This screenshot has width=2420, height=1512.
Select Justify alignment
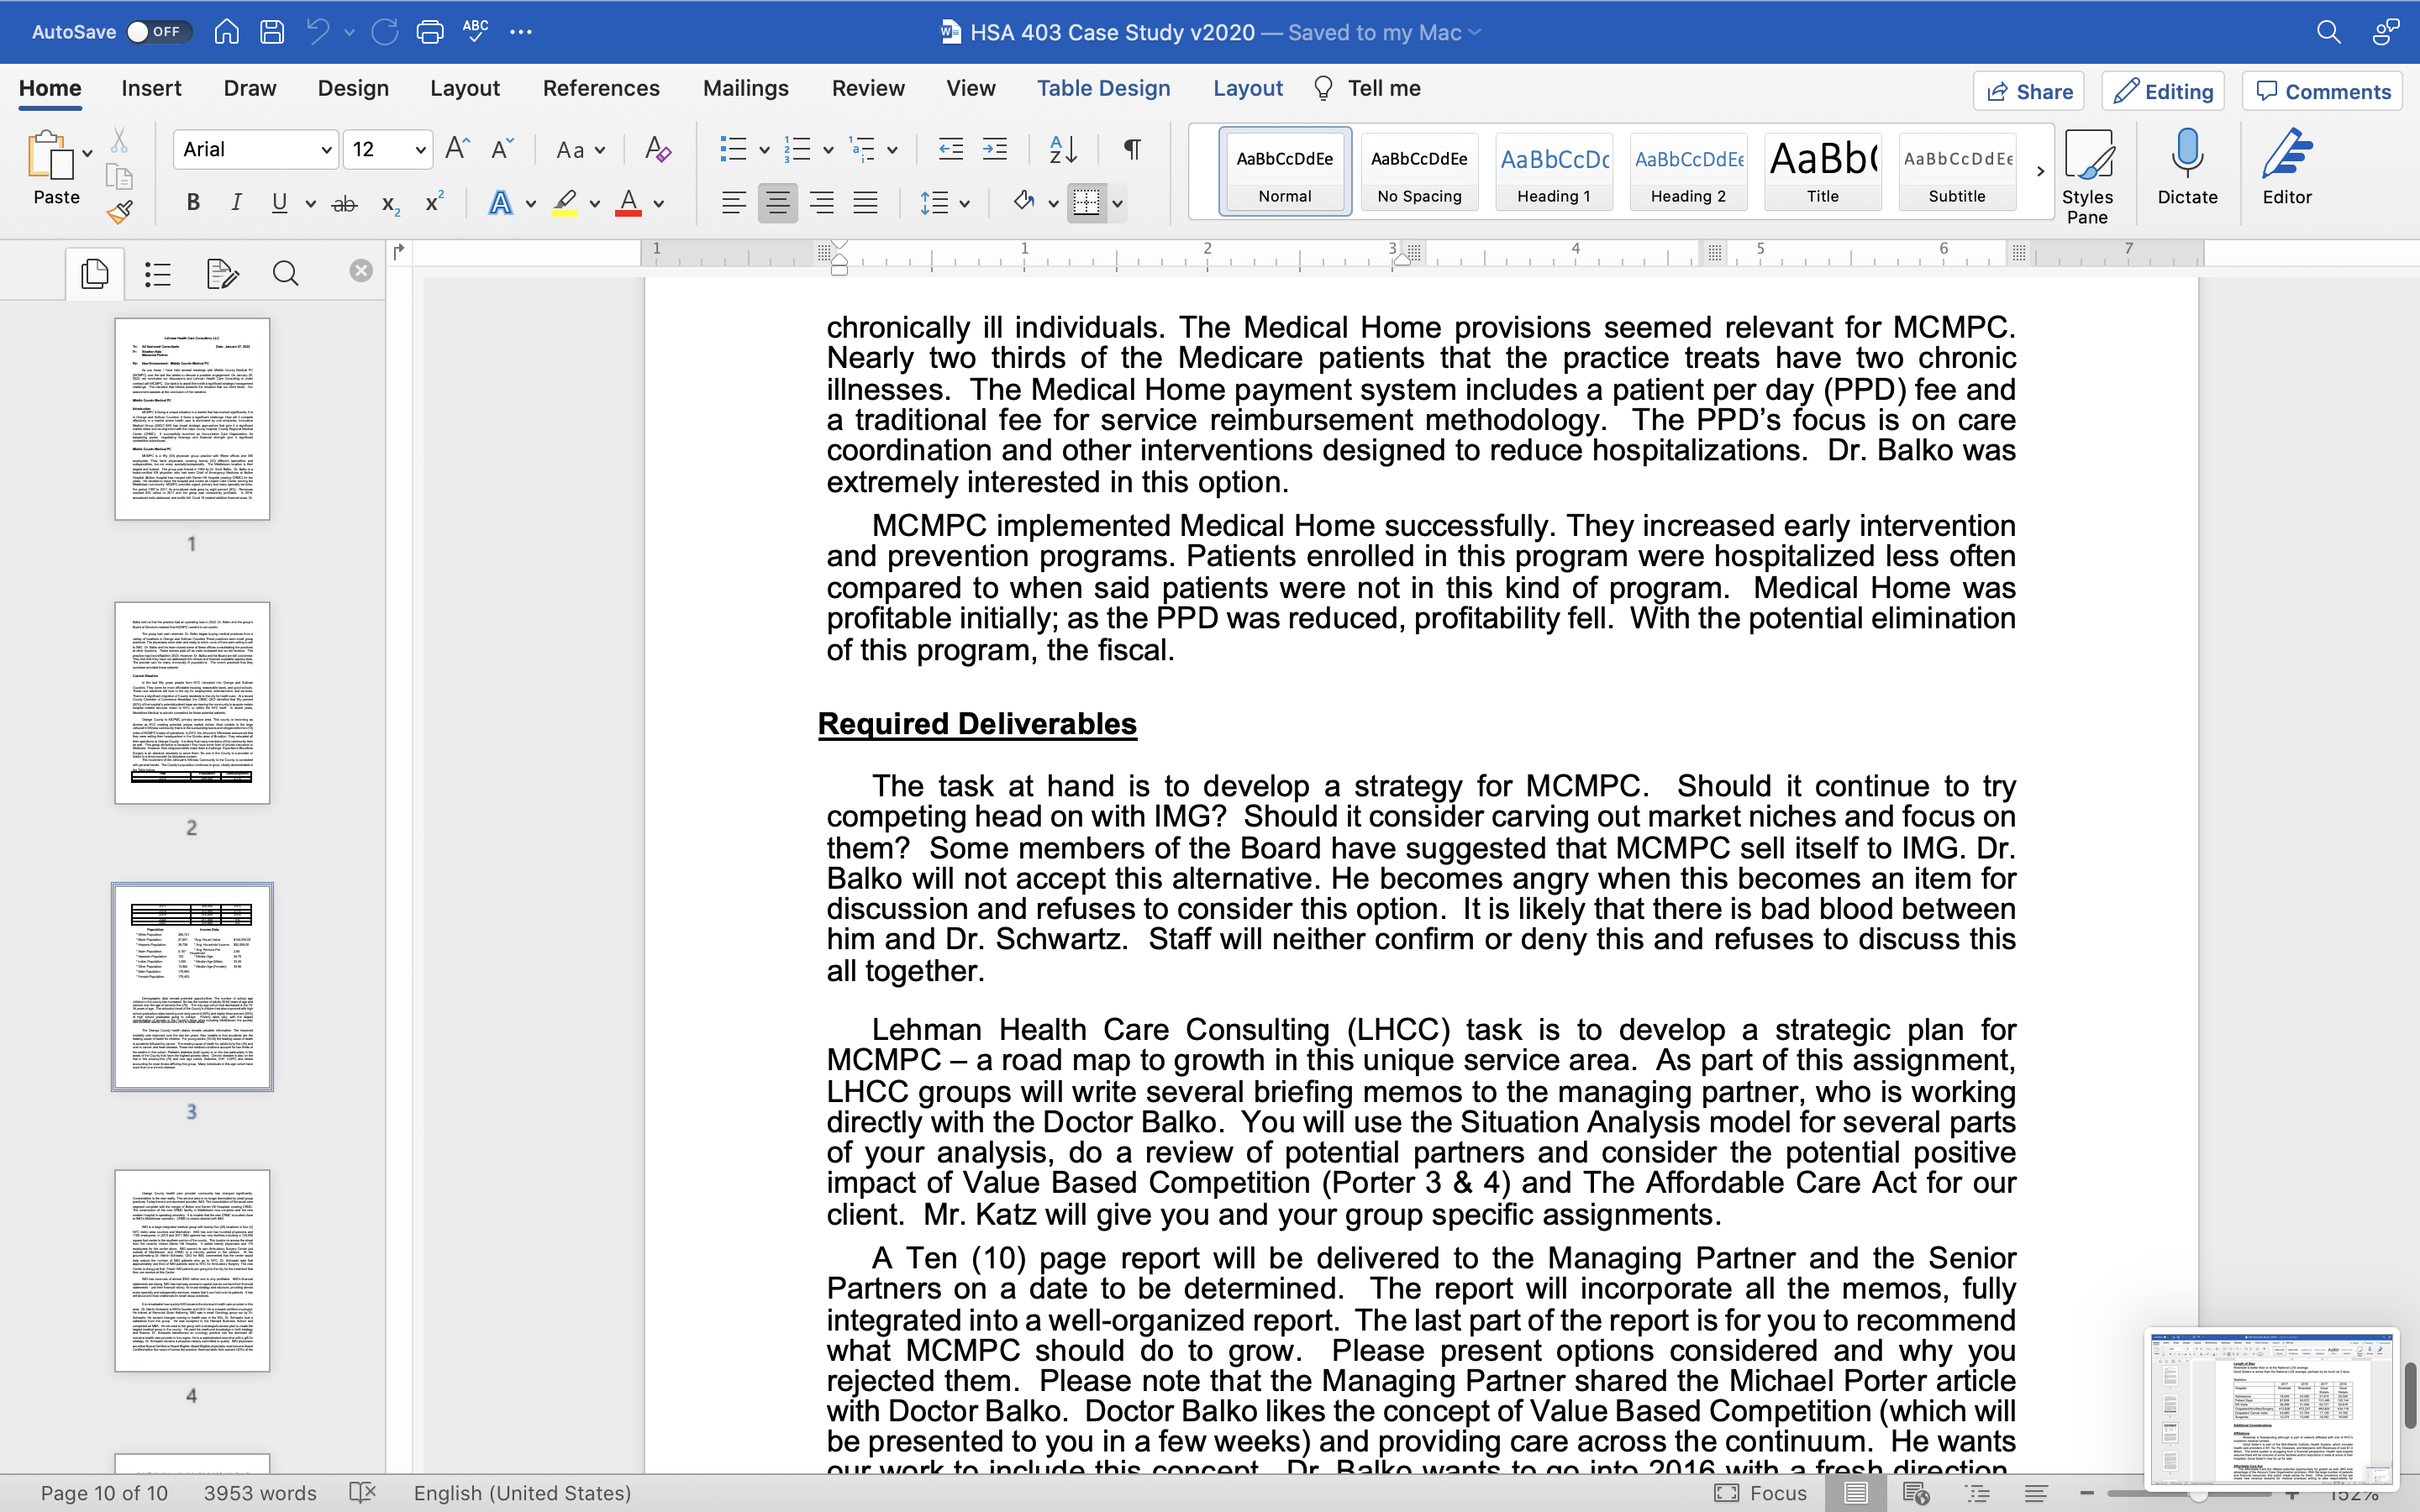865,203
